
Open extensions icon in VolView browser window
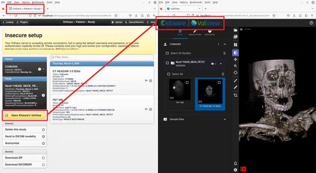[x=306, y=15]
